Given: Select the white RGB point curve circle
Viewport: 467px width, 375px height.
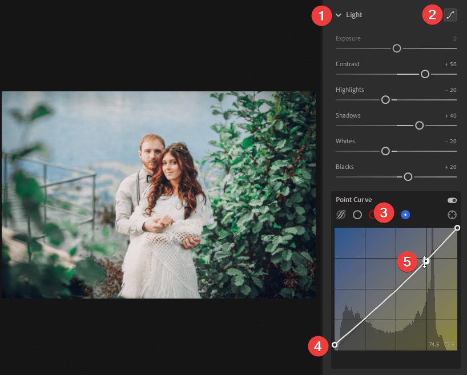Looking at the screenshot, I should (x=357, y=215).
